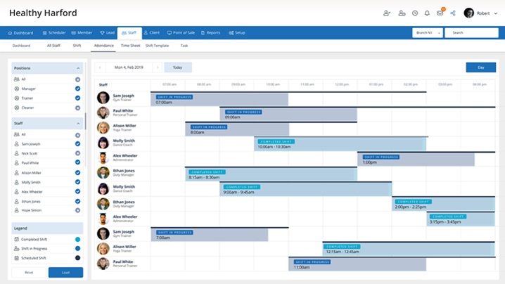This screenshot has width=505, height=284.
Task: Open the Setup menu
Action: [237, 33]
